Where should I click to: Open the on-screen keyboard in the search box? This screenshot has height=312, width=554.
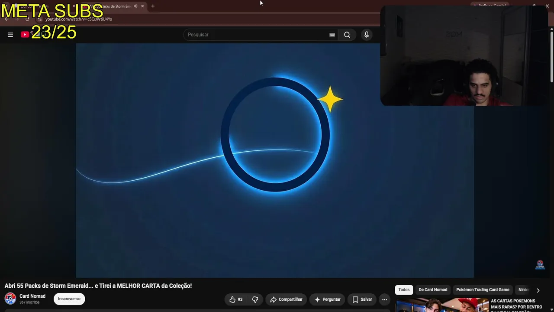click(x=332, y=35)
